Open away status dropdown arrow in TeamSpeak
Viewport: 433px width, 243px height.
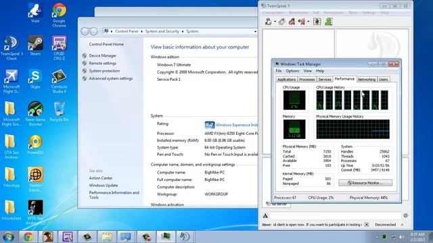[x=275, y=22]
